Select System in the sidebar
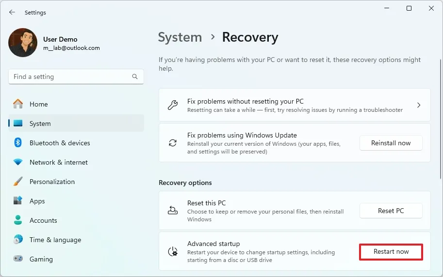The image size is (443, 277). 76,123
